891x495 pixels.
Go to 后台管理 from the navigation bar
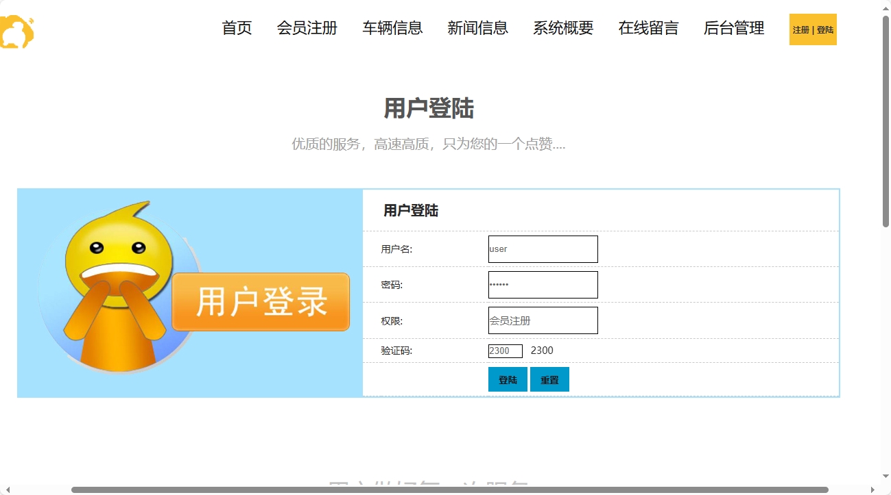pyautogui.click(x=734, y=29)
